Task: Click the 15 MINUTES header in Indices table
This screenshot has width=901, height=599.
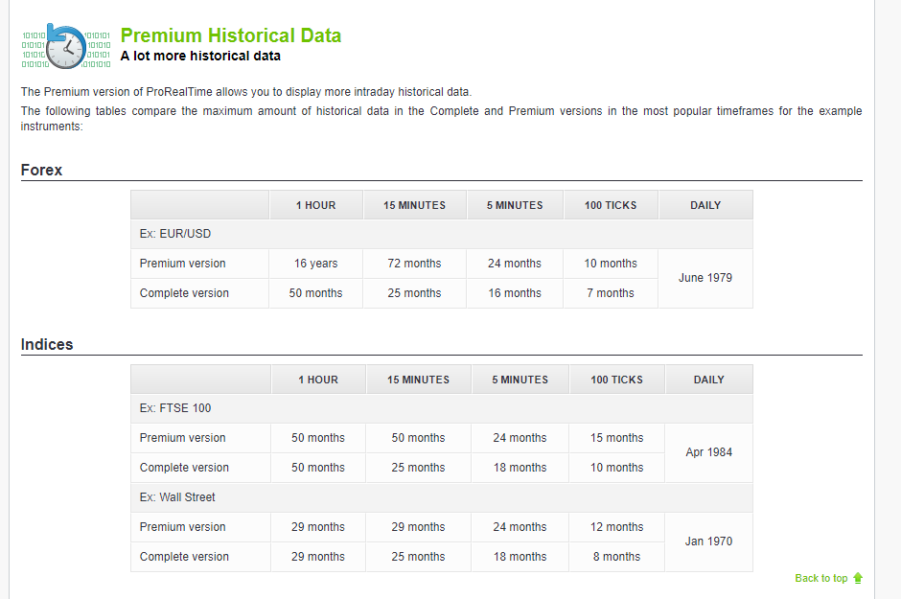Action: (418, 380)
